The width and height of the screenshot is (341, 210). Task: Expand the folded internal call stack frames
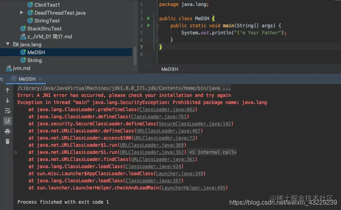(16, 152)
